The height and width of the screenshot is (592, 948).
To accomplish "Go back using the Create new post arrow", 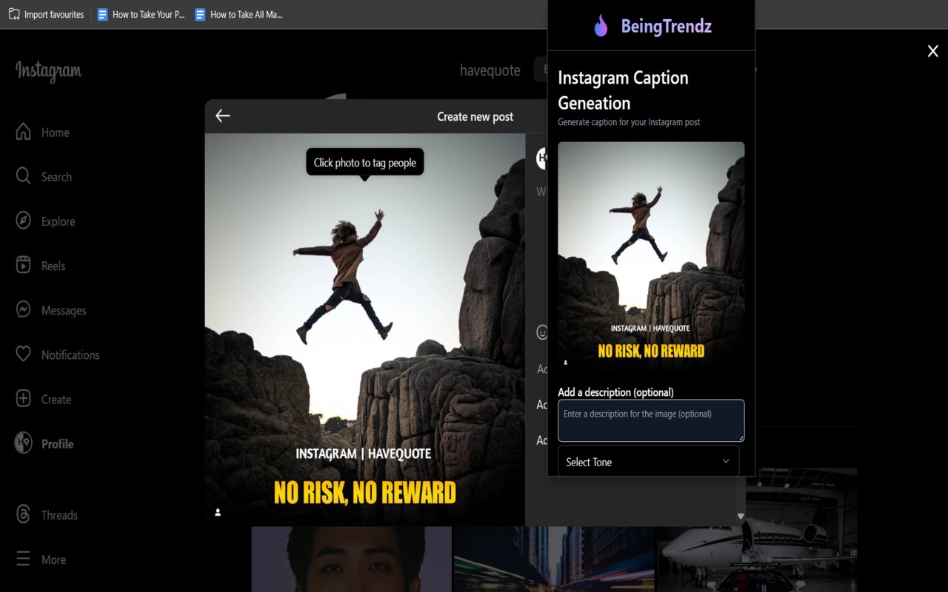I will pyautogui.click(x=223, y=115).
